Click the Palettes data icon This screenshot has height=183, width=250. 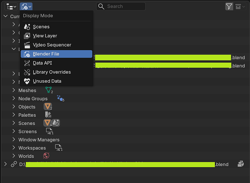click(48, 115)
